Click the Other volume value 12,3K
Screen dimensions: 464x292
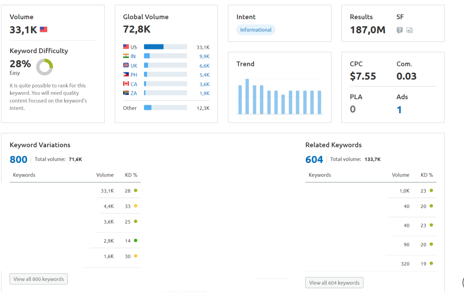click(x=203, y=108)
